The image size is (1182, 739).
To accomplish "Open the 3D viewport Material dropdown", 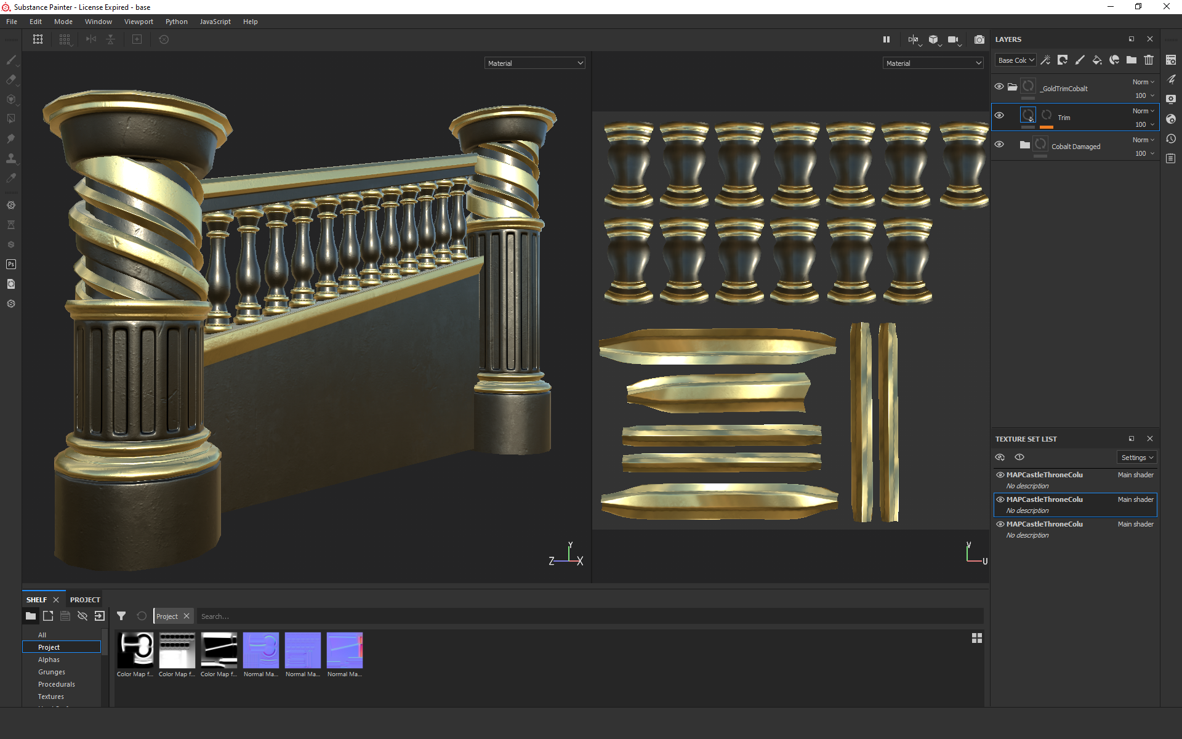I will pos(534,63).
